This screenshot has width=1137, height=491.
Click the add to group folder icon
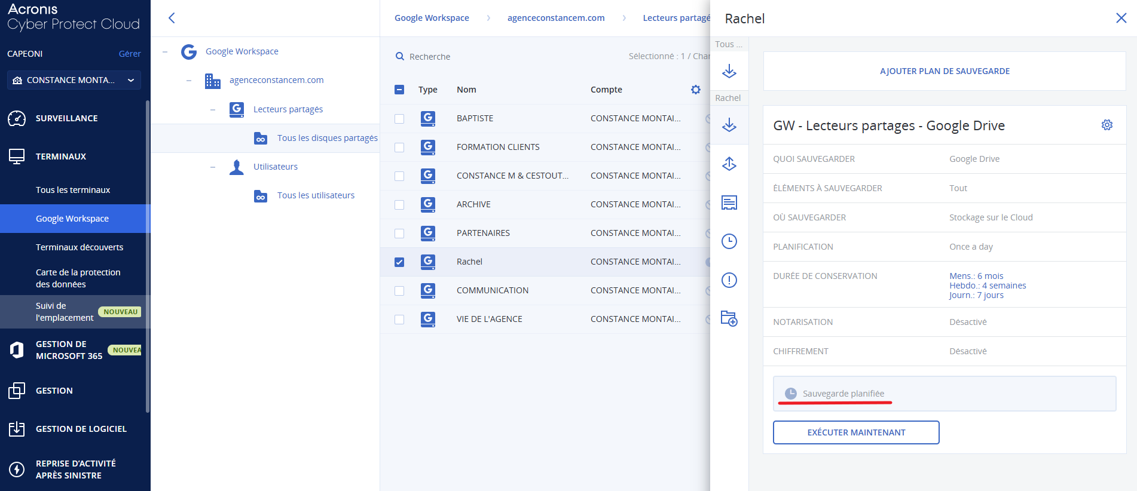point(729,318)
